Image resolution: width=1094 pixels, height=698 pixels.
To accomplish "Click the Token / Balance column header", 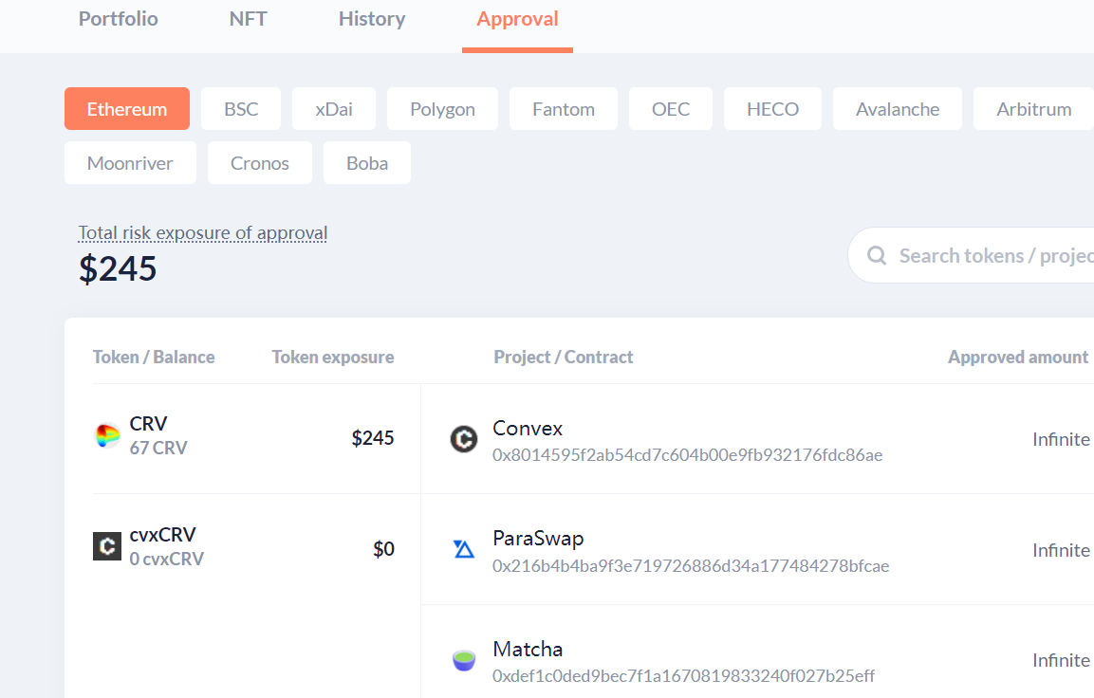I will coord(154,357).
